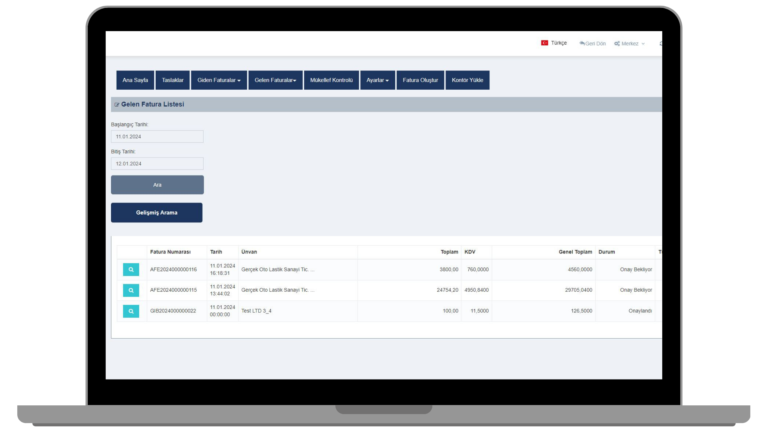This screenshot has height=432, width=768.
Task: Click the 4560,0000 general total value
Action: click(580, 270)
